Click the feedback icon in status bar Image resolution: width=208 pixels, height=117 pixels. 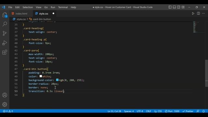[198, 111]
